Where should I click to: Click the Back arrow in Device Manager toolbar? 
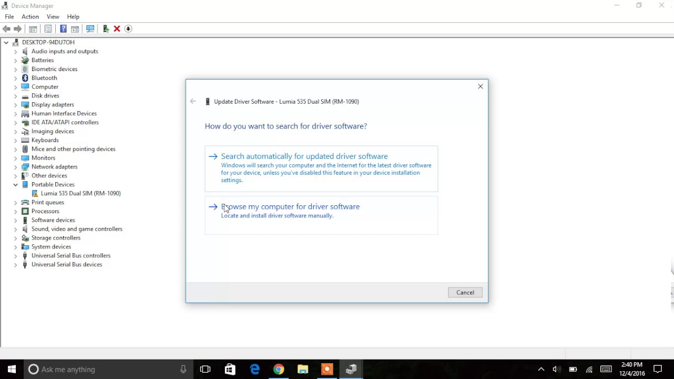[6, 29]
